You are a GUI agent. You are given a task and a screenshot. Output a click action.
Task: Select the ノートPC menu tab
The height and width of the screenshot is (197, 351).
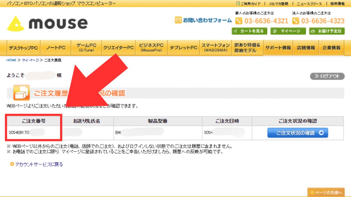[56, 48]
